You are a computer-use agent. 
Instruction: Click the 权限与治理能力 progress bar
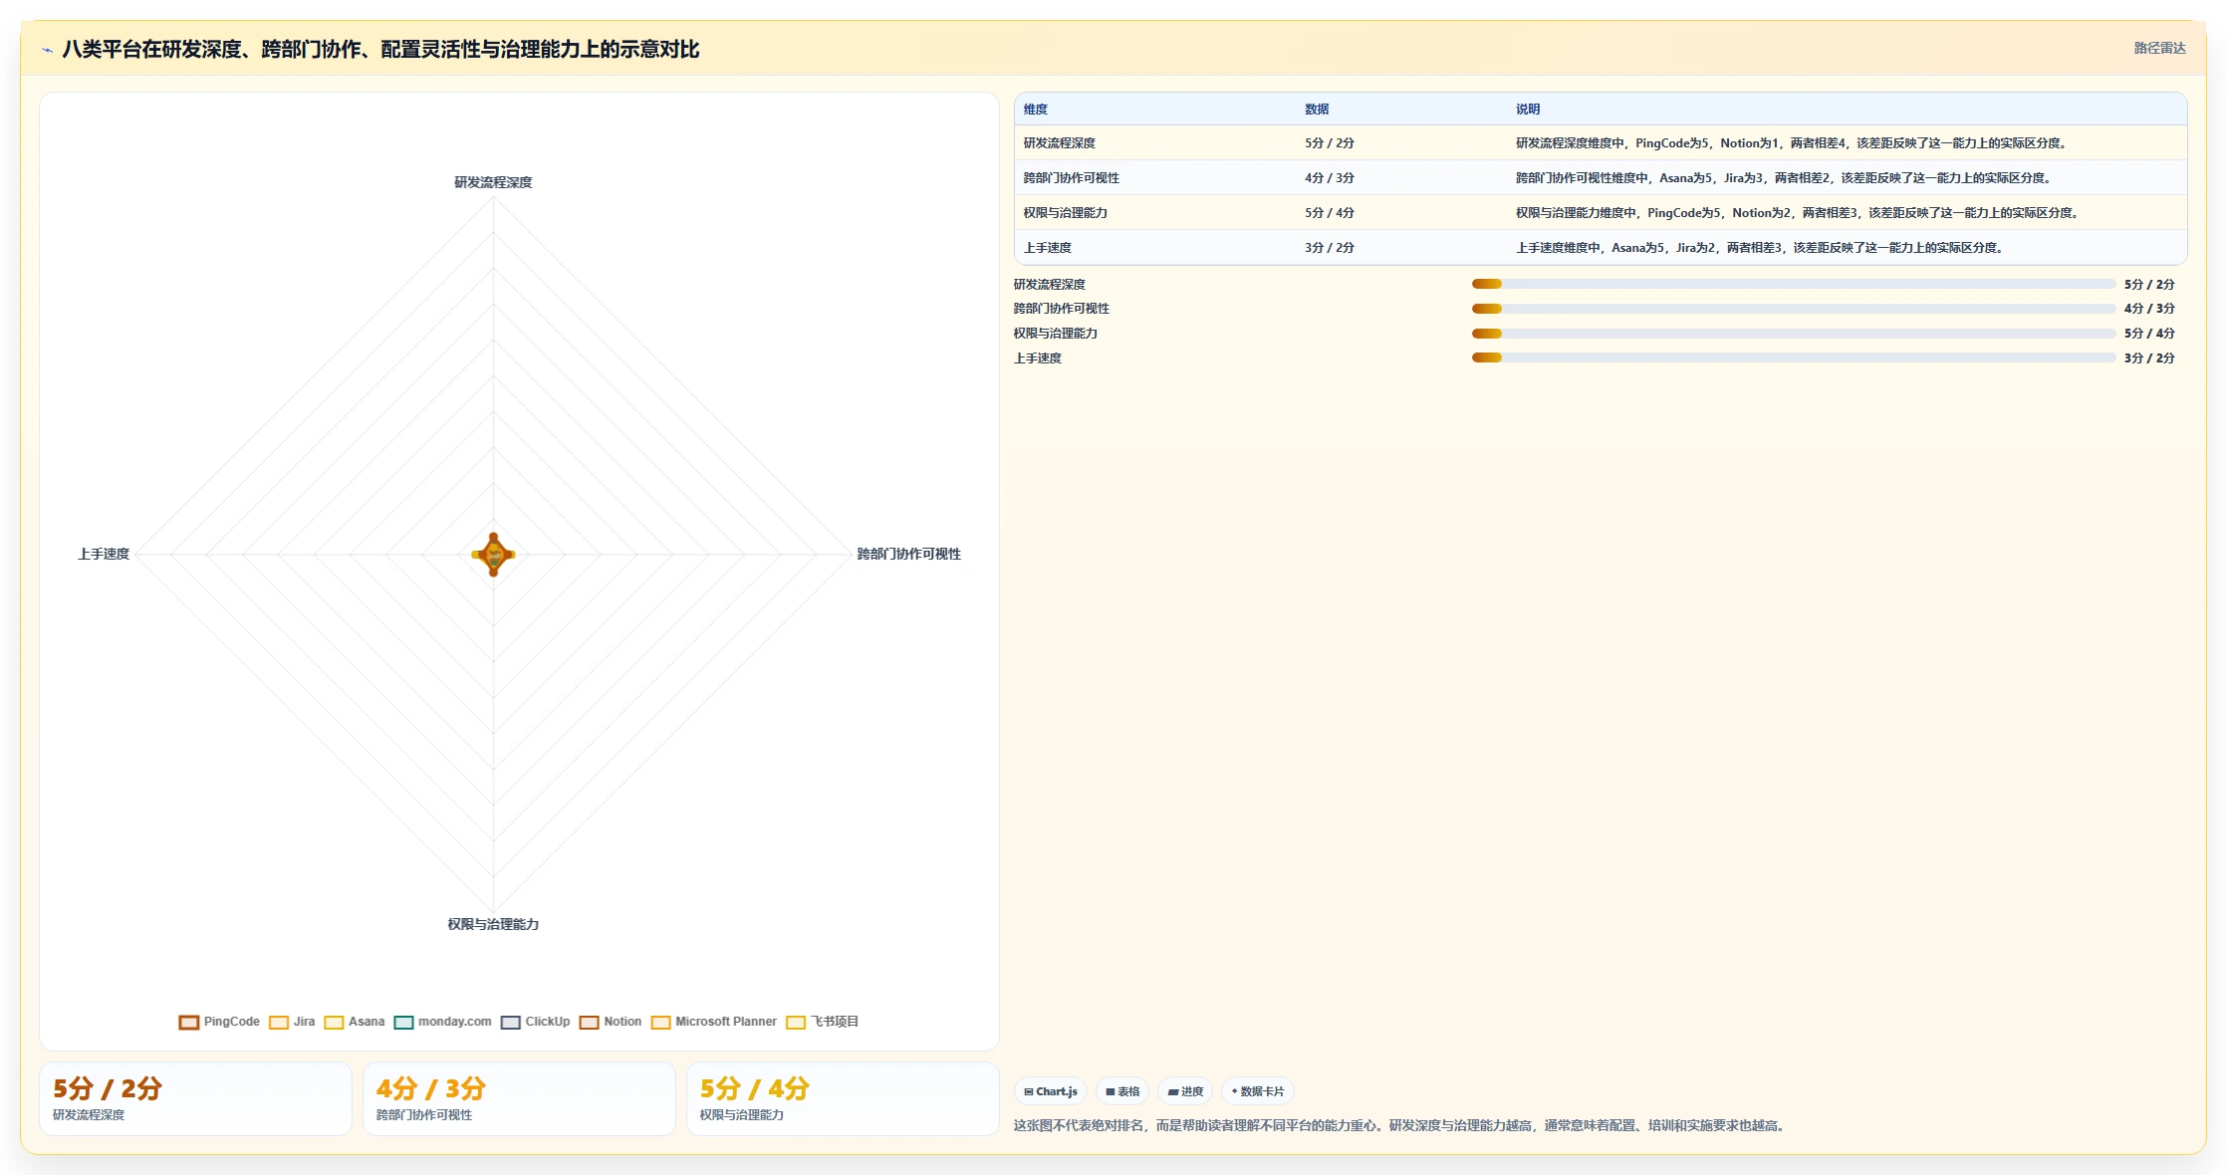tap(1793, 334)
